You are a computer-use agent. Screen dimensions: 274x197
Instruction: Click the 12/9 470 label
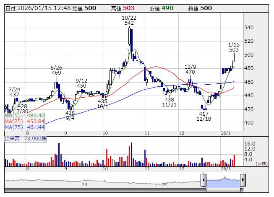tap(190, 69)
